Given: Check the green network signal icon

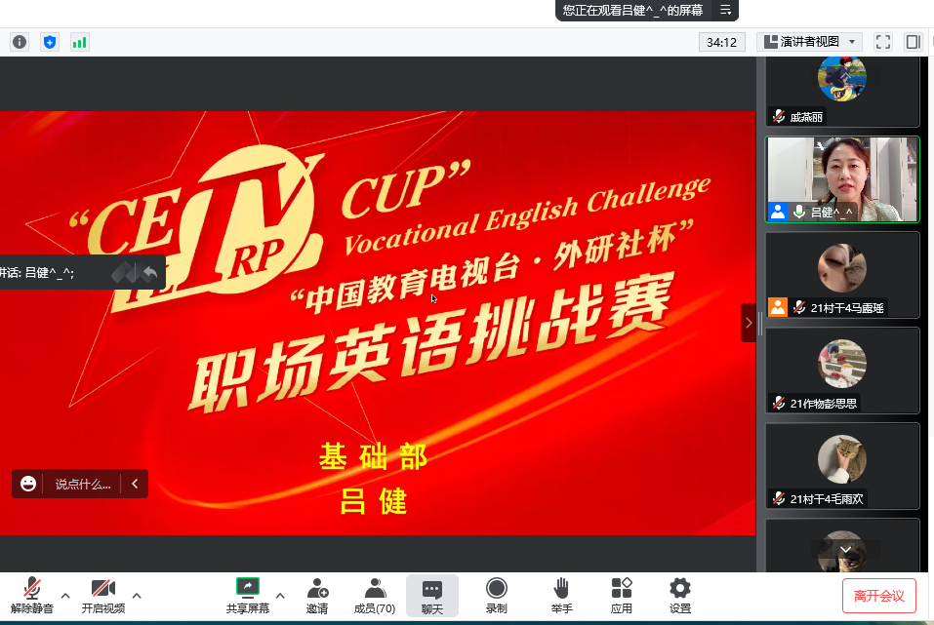Looking at the screenshot, I should pyautogui.click(x=79, y=42).
